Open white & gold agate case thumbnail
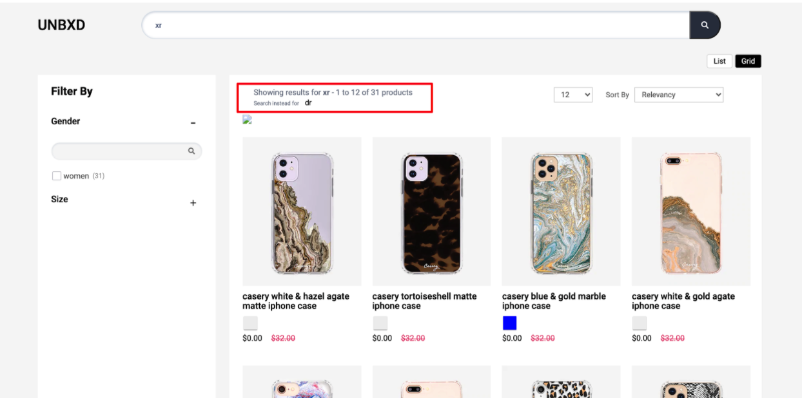Image resolution: width=802 pixels, height=398 pixels. (x=691, y=211)
